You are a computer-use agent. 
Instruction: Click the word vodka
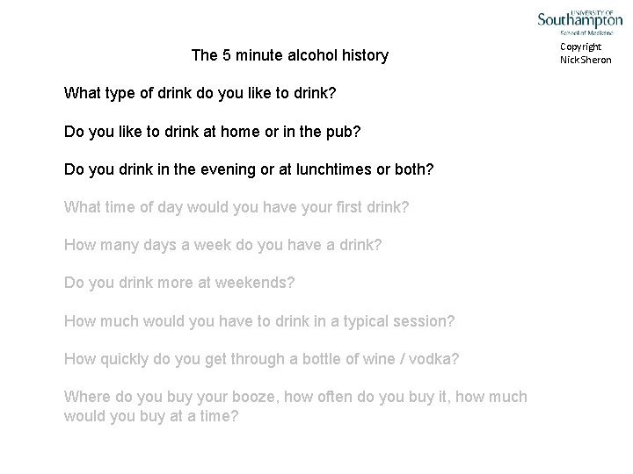click(x=437, y=359)
